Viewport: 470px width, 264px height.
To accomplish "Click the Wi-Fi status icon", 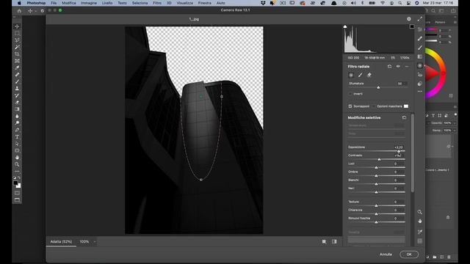I will pyautogui.click(x=383, y=3).
